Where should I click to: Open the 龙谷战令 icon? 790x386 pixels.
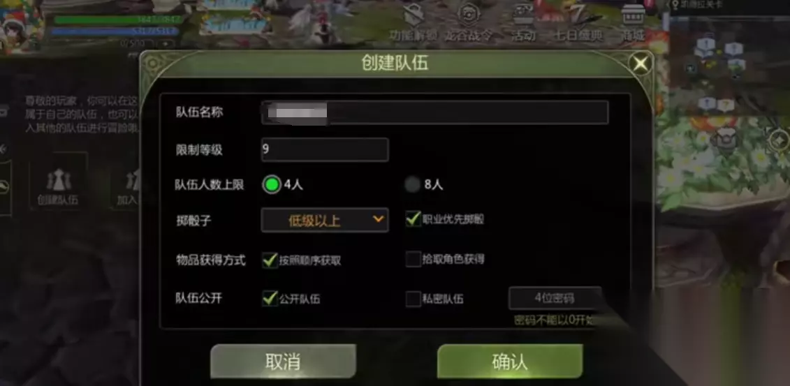(469, 15)
